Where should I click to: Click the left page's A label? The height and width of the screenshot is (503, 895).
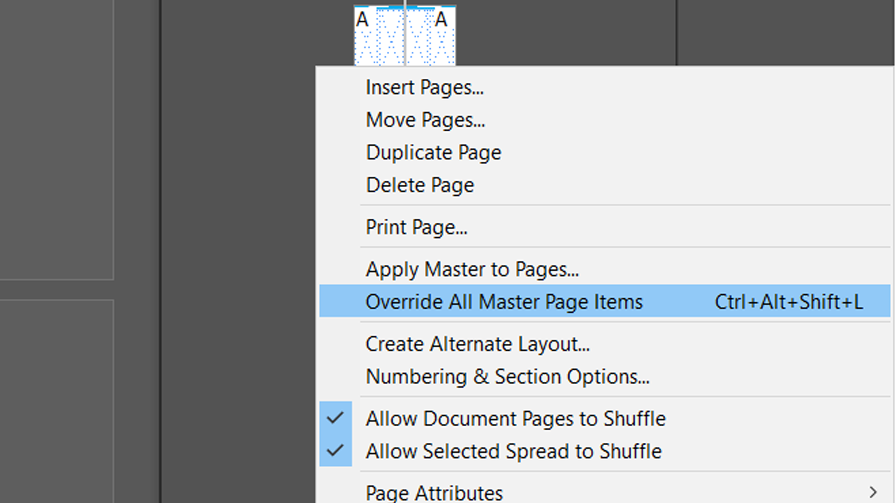click(x=361, y=20)
